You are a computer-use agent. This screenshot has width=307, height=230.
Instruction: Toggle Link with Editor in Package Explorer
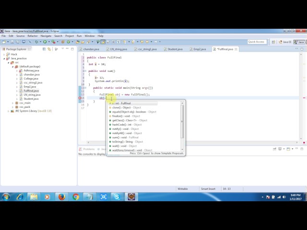pos(49,49)
